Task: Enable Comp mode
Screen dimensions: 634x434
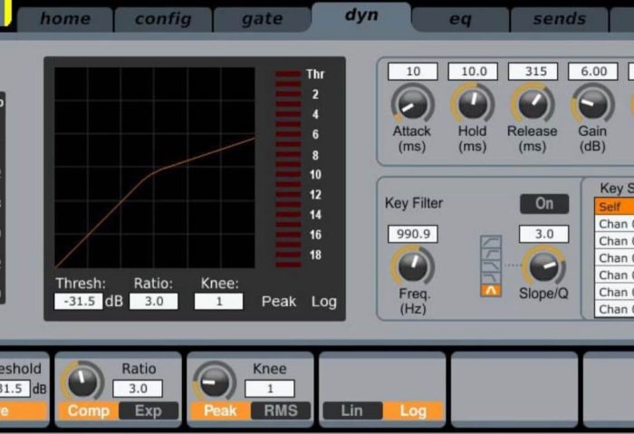Action: click(x=89, y=410)
